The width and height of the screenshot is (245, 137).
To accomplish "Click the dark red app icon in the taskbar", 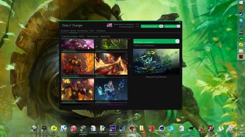I will click(241, 57).
